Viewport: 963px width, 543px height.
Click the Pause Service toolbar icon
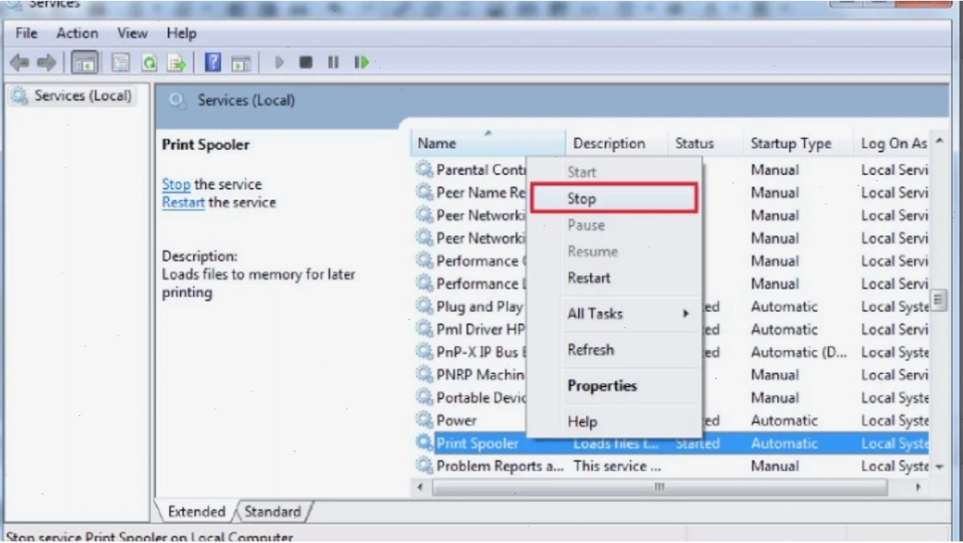pos(333,62)
